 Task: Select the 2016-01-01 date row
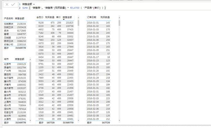pyautogui.click(x=98, y=23)
